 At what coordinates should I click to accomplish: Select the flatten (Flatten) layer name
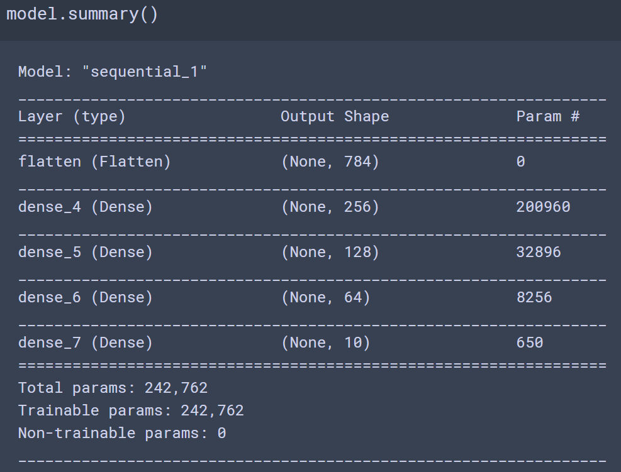[x=94, y=162]
